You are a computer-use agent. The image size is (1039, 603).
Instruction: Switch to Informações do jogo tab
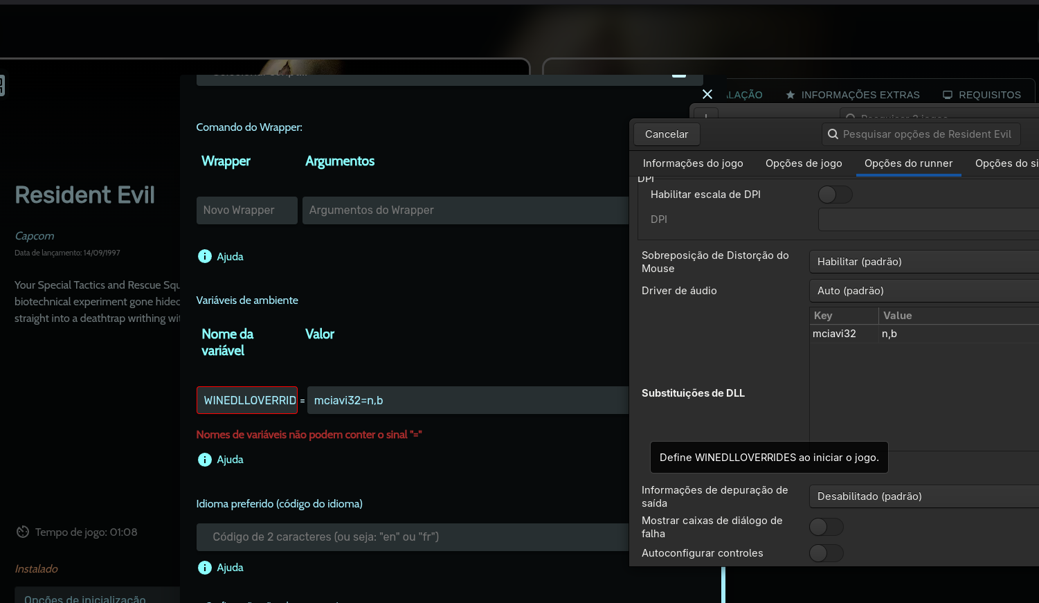point(693,163)
